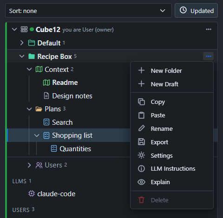
Task: Open Settings from the context menu
Action: [x=172, y=155]
